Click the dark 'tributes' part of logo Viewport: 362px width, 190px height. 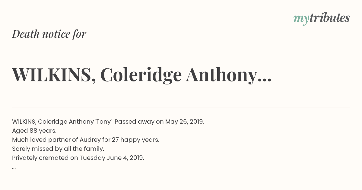pyautogui.click(x=329, y=18)
